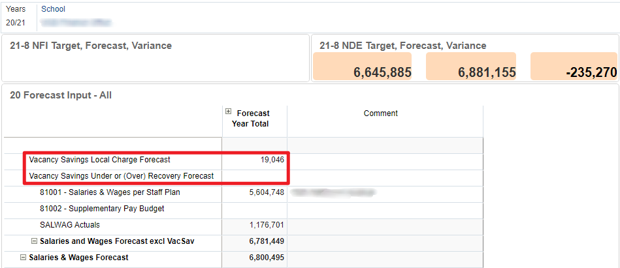This screenshot has height=268, width=620.
Task: Select the 81001 Salaries & Wages per Staff Plan row
Action: tap(109, 192)
